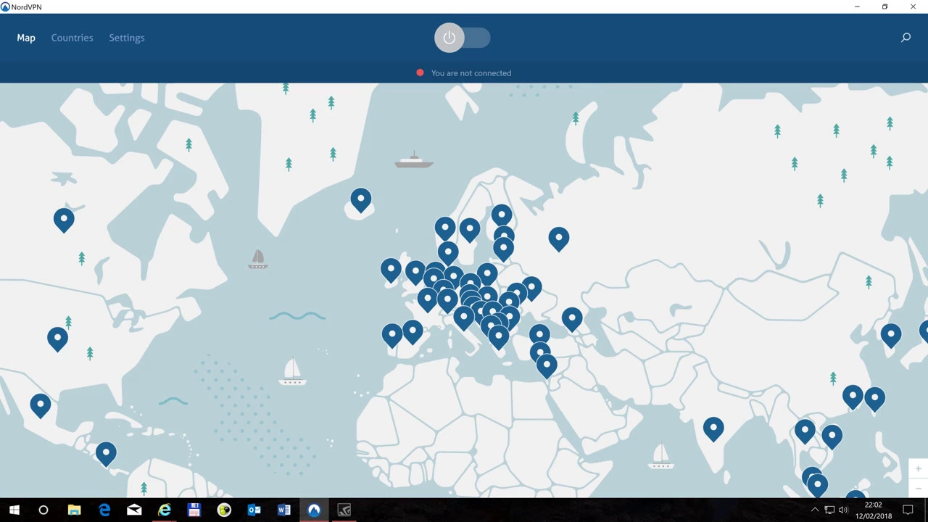
Task: Open Cortana search circle on taskbar
Action: click(x=43, y=510)
